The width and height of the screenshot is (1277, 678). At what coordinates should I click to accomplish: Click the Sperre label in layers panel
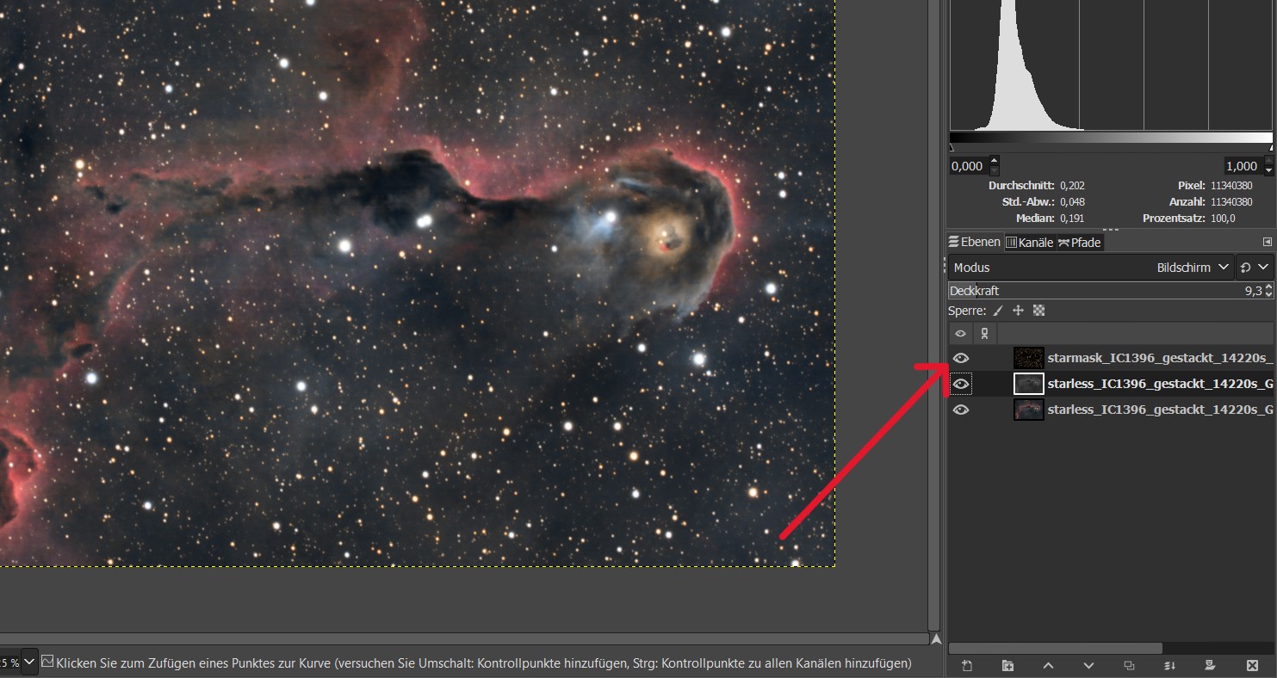(968, 311)
